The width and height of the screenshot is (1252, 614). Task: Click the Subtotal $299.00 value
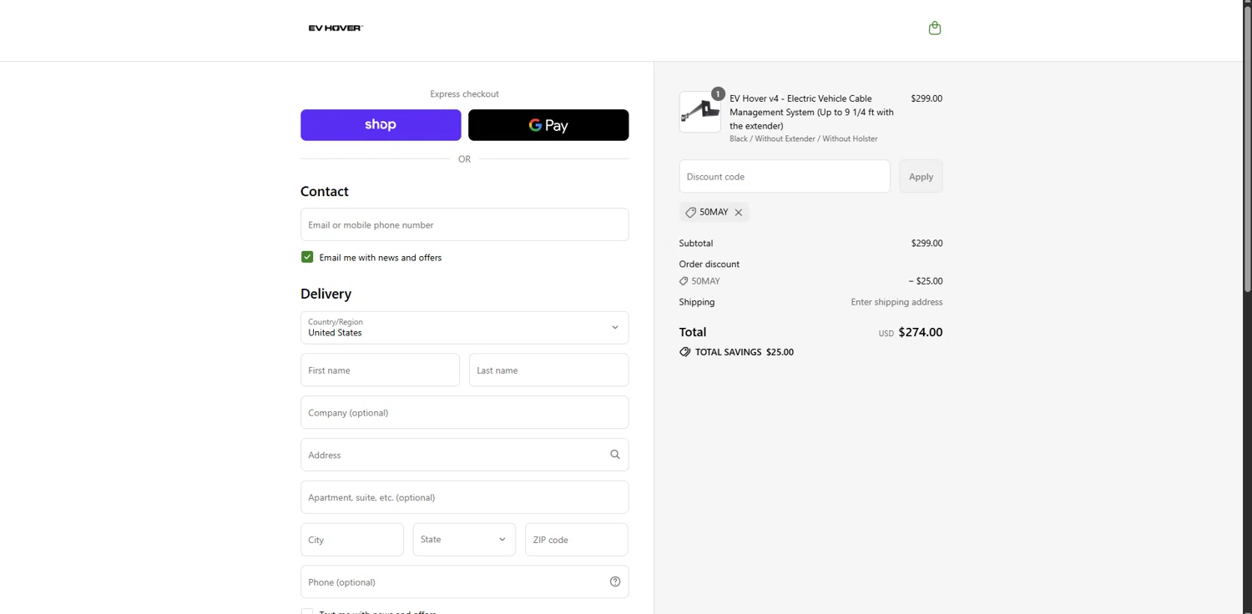click(x=926, y=244)
